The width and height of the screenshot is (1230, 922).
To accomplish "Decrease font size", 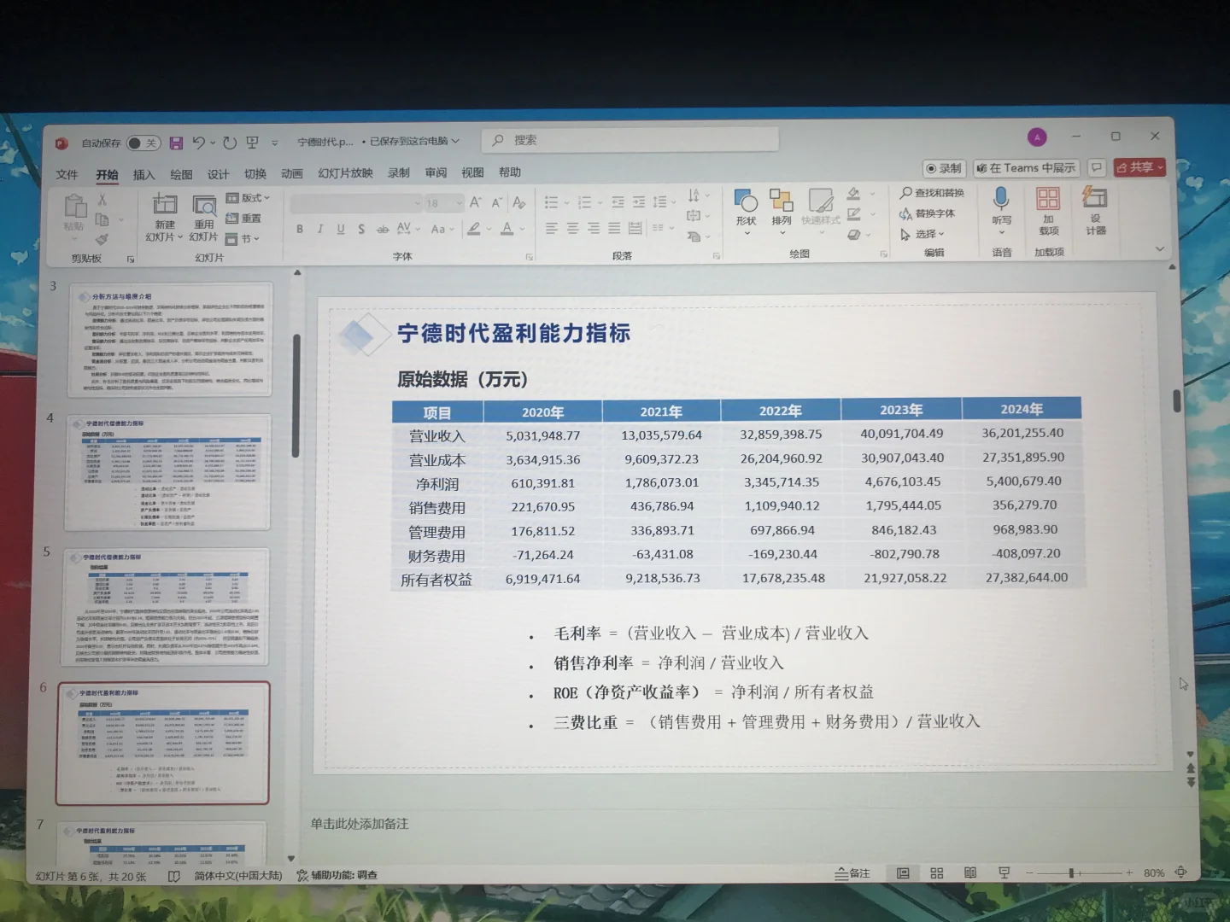I will 496,202.
